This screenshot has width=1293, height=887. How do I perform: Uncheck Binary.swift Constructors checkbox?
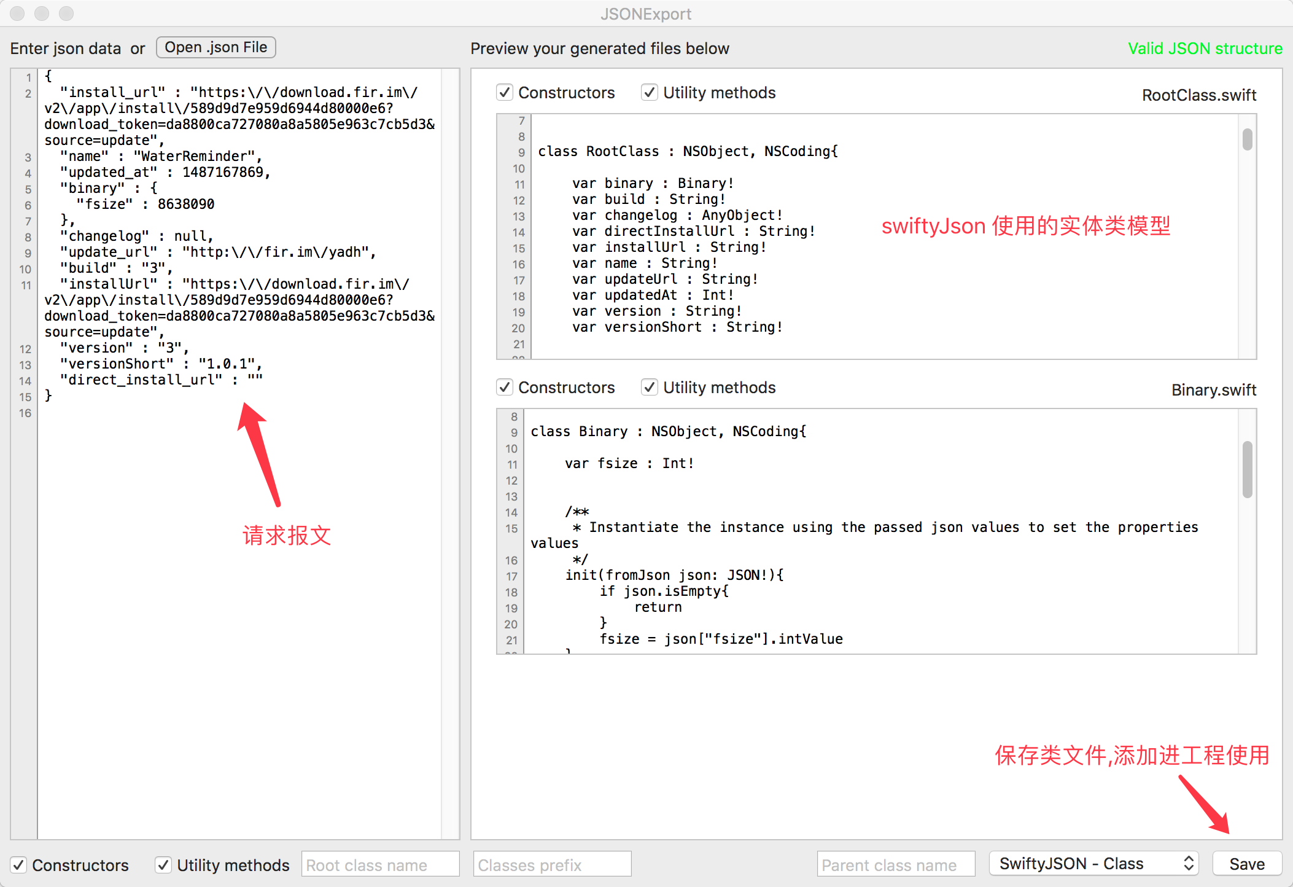(x=505, y=388)
